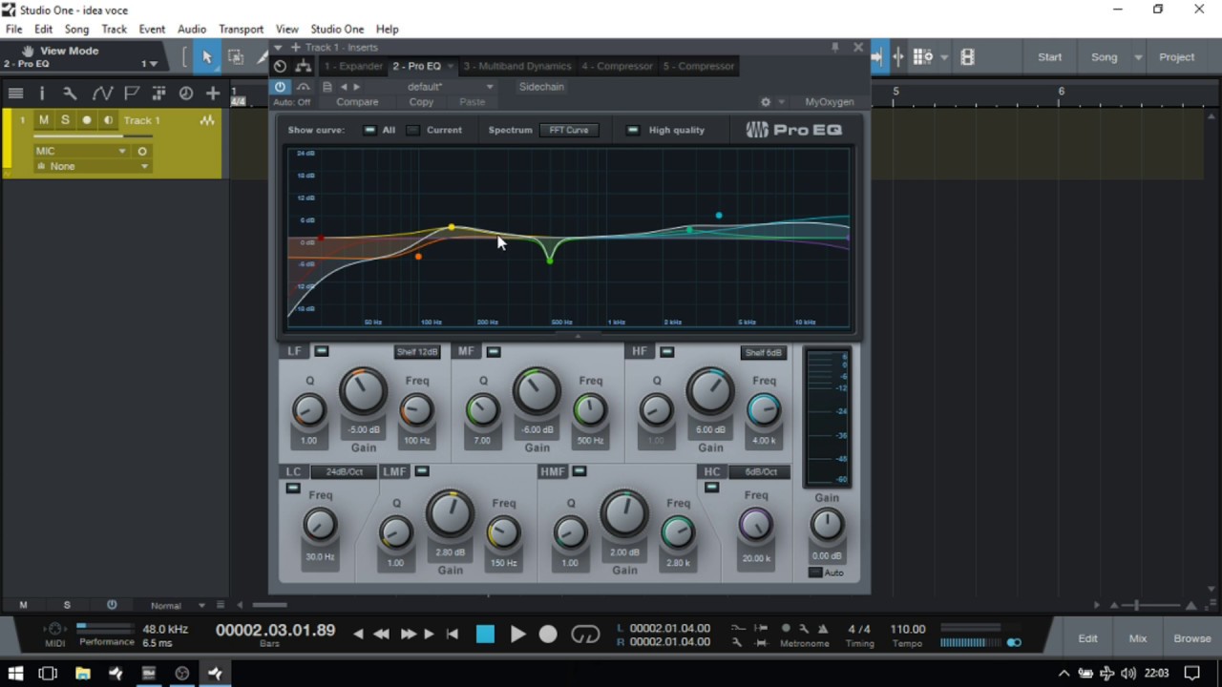The height and width of the screenshot is (687, 1222).
Task: Click the Stop transport button
Action: (485, 634)
